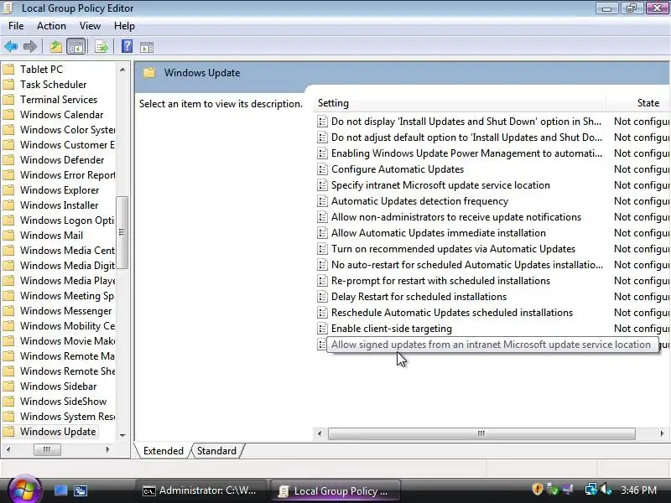Toggle the Show/Hide Action Pane icon
Viewport: 671px width, 503px height.
147,47
